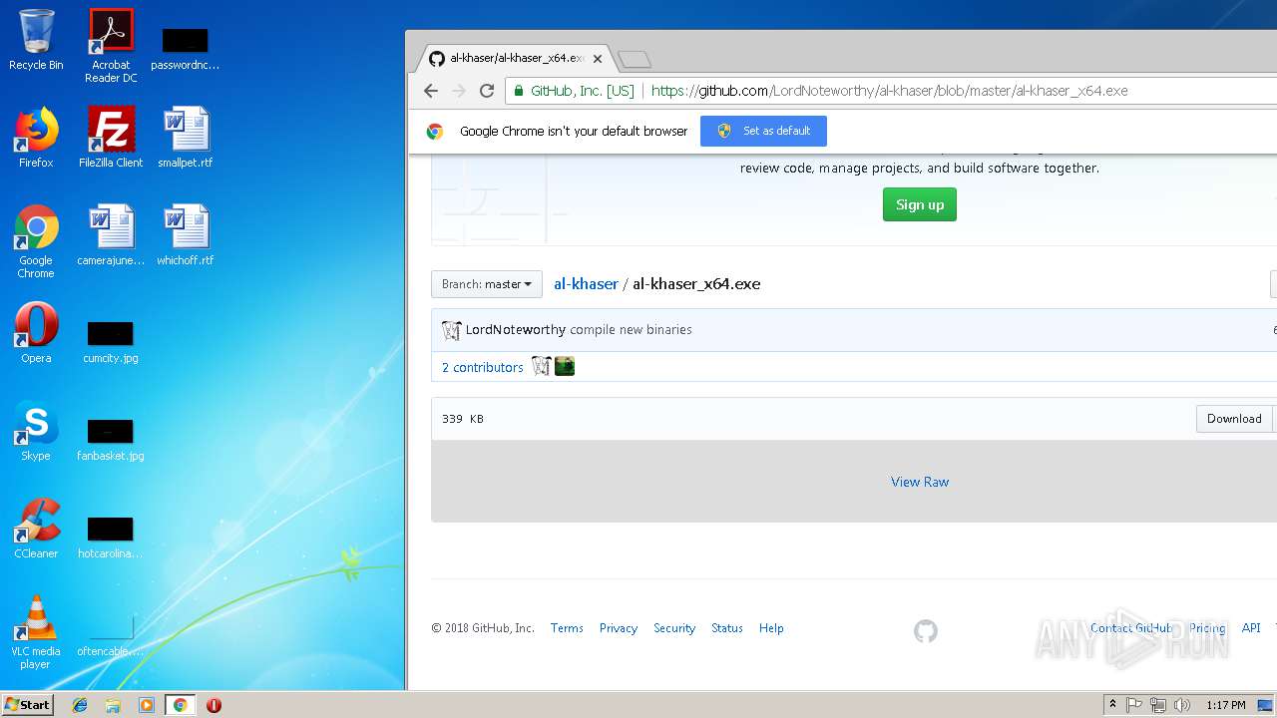Open camerajune document icon
This screenshot has height=718, width=1277.
(x=111, y=235)
